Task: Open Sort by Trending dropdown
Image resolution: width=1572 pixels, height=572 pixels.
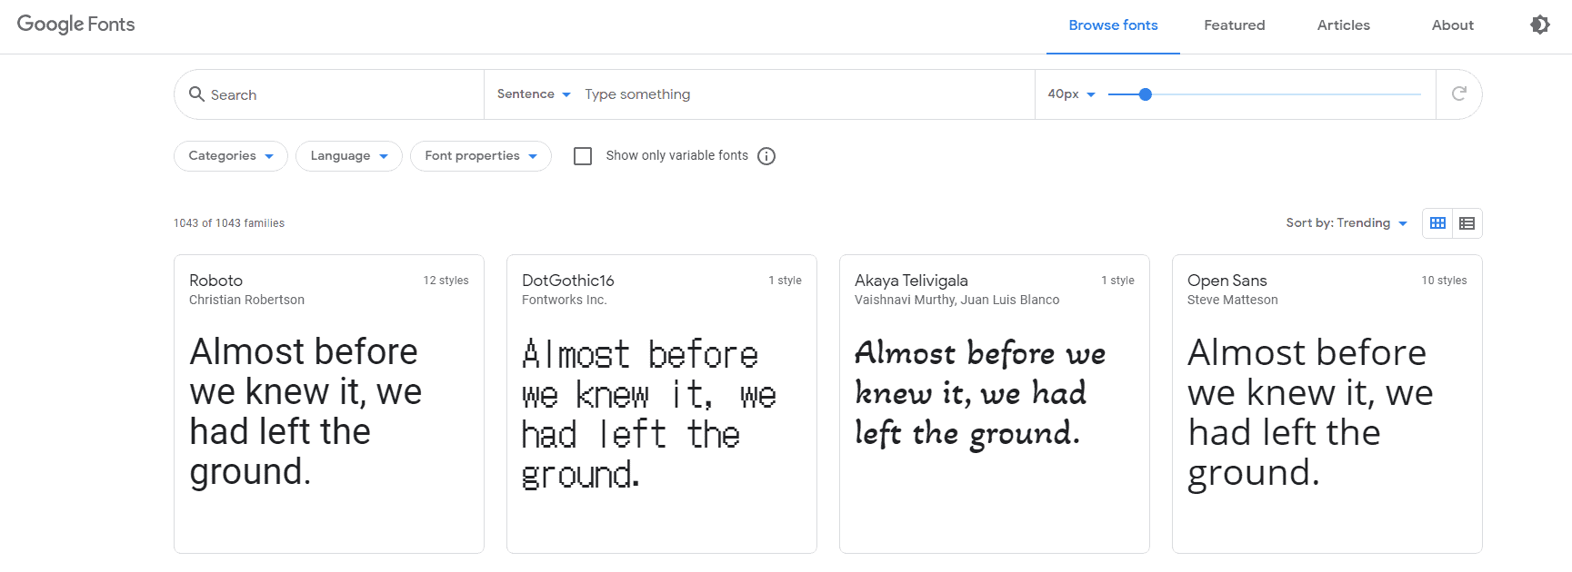Action: click(x=1346, y=223)
